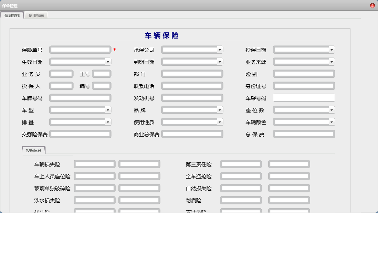This screenshot has width=378, height=256.
Task: Expand the 投保日期 date picker
Action: (332, 50)
